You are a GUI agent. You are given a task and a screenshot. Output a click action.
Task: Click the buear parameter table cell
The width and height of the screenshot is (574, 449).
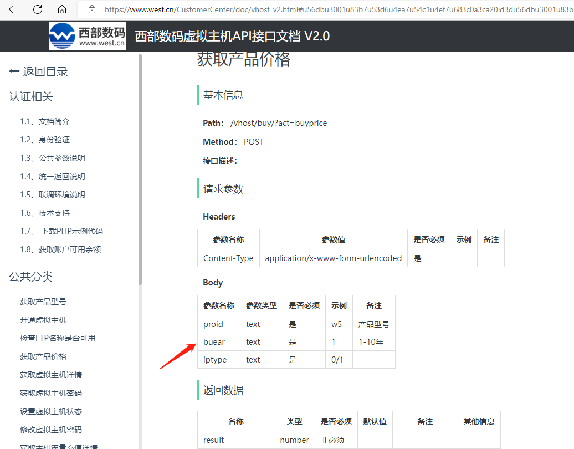(x=214, y=342)
